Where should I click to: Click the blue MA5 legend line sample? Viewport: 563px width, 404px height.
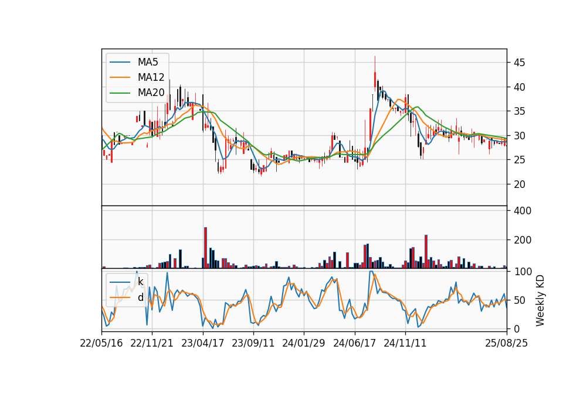click(x=120, y=63)
